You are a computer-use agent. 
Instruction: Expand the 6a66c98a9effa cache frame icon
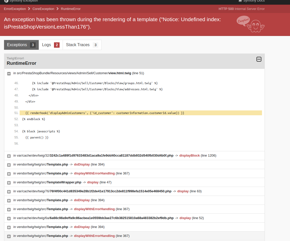click(x=9, y=218)
